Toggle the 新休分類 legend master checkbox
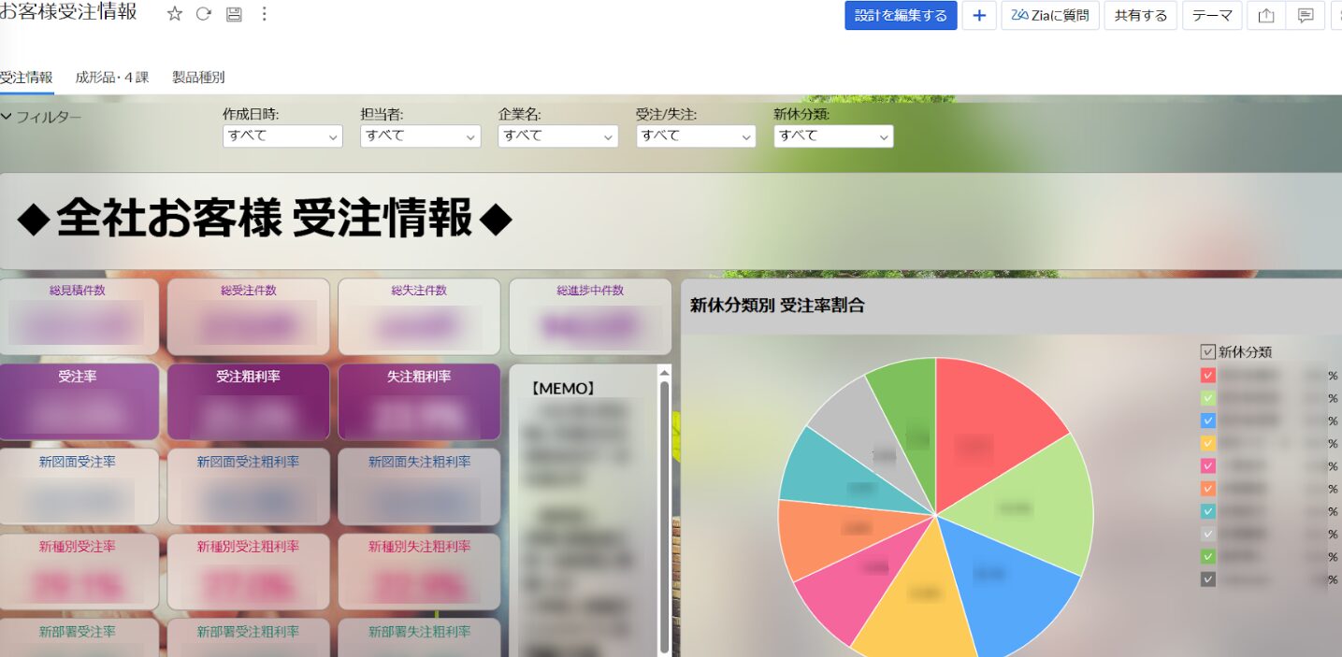The width and height of the screenshot is (1342, 657). click(1207, 352)
